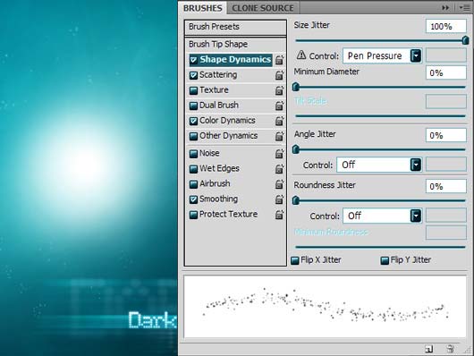Click the create new brush icon
This screenshot has height=356, width=474.
[428, 349]
